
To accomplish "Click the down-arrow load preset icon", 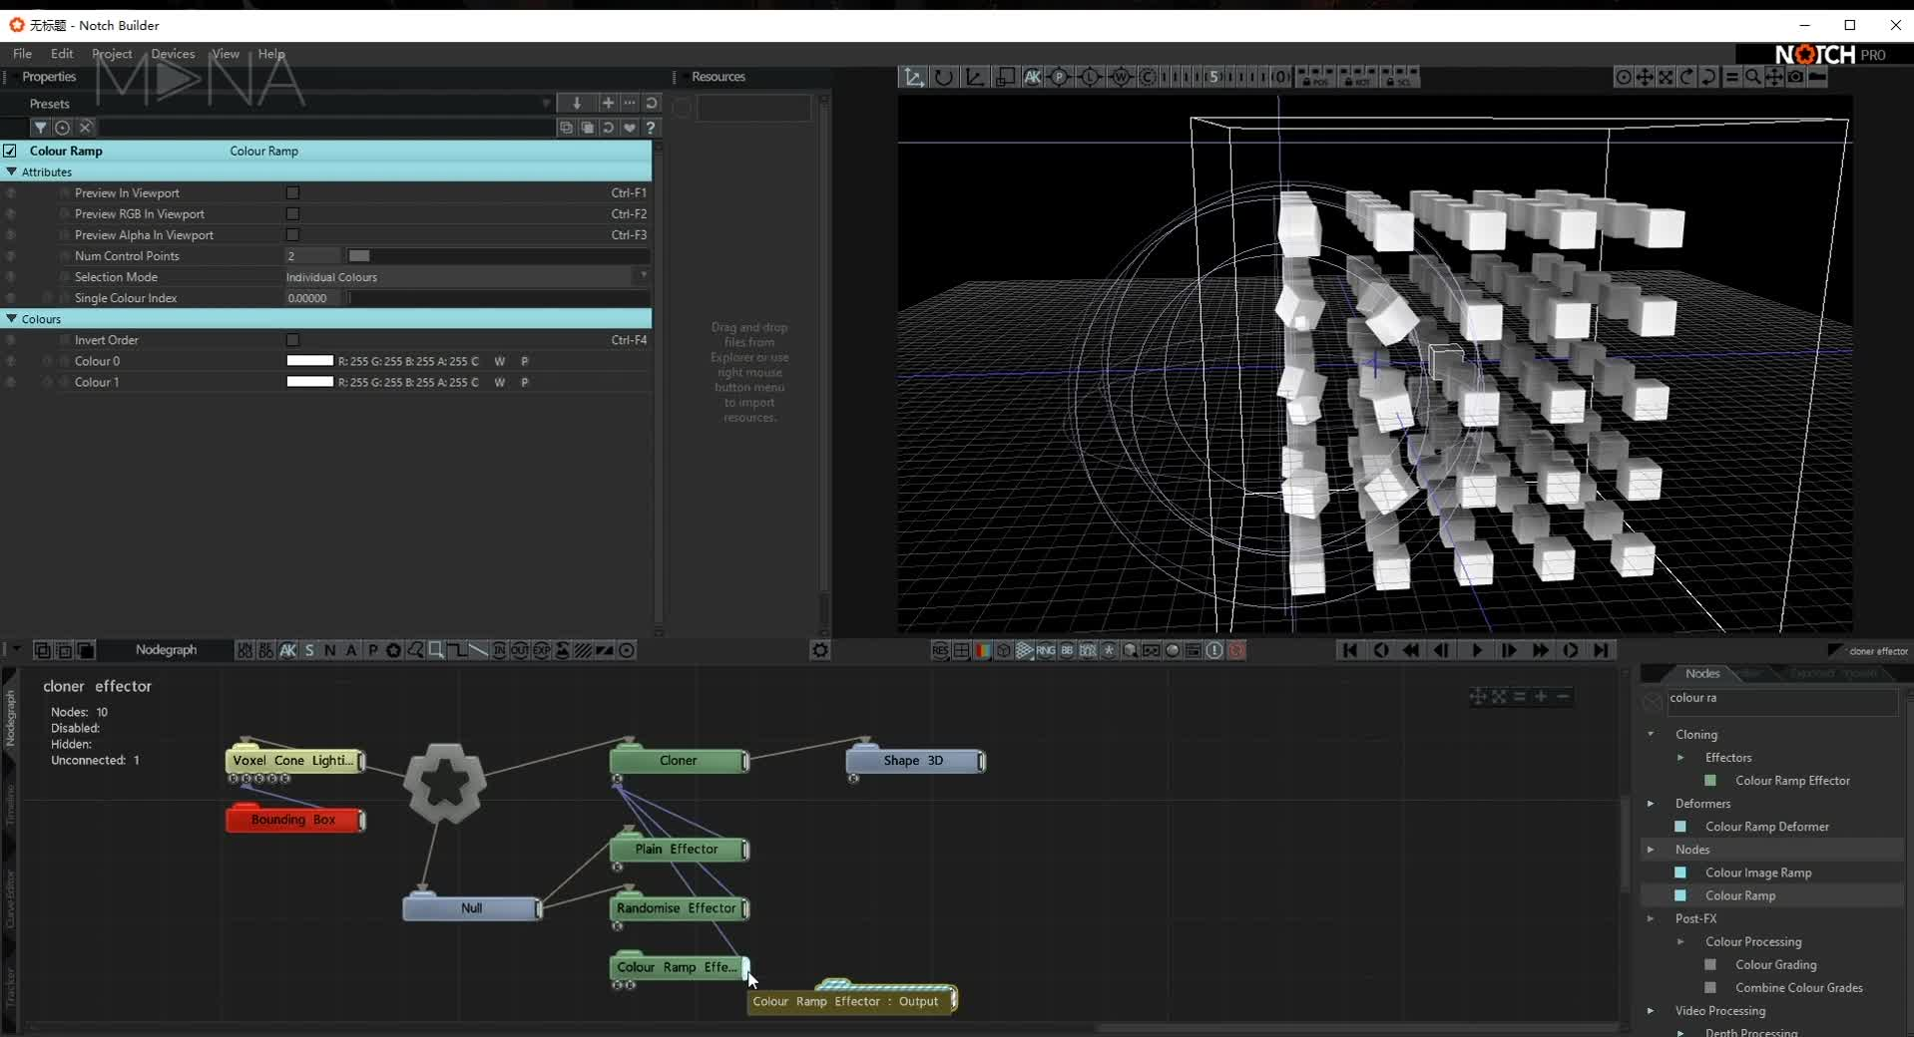I will pos(577,103).
